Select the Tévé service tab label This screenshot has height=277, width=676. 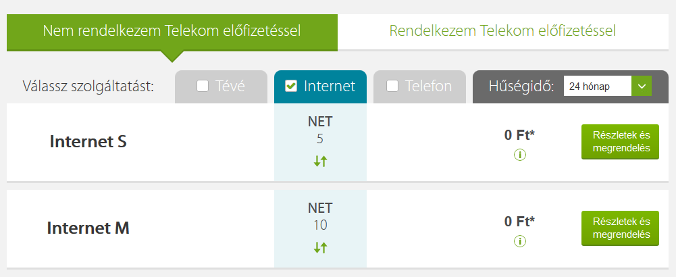point(230,86)
